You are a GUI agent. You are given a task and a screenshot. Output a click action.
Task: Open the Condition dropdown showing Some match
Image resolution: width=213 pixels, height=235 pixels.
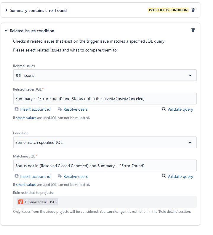[105, 142]
